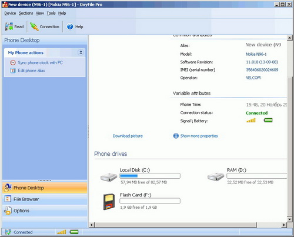Click the Local Disk (C:) label
The image size is (294, 237).
(x=135, y=170)
